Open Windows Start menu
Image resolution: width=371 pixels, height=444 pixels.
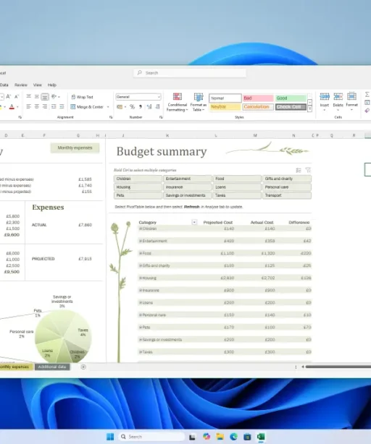point(110,437)
